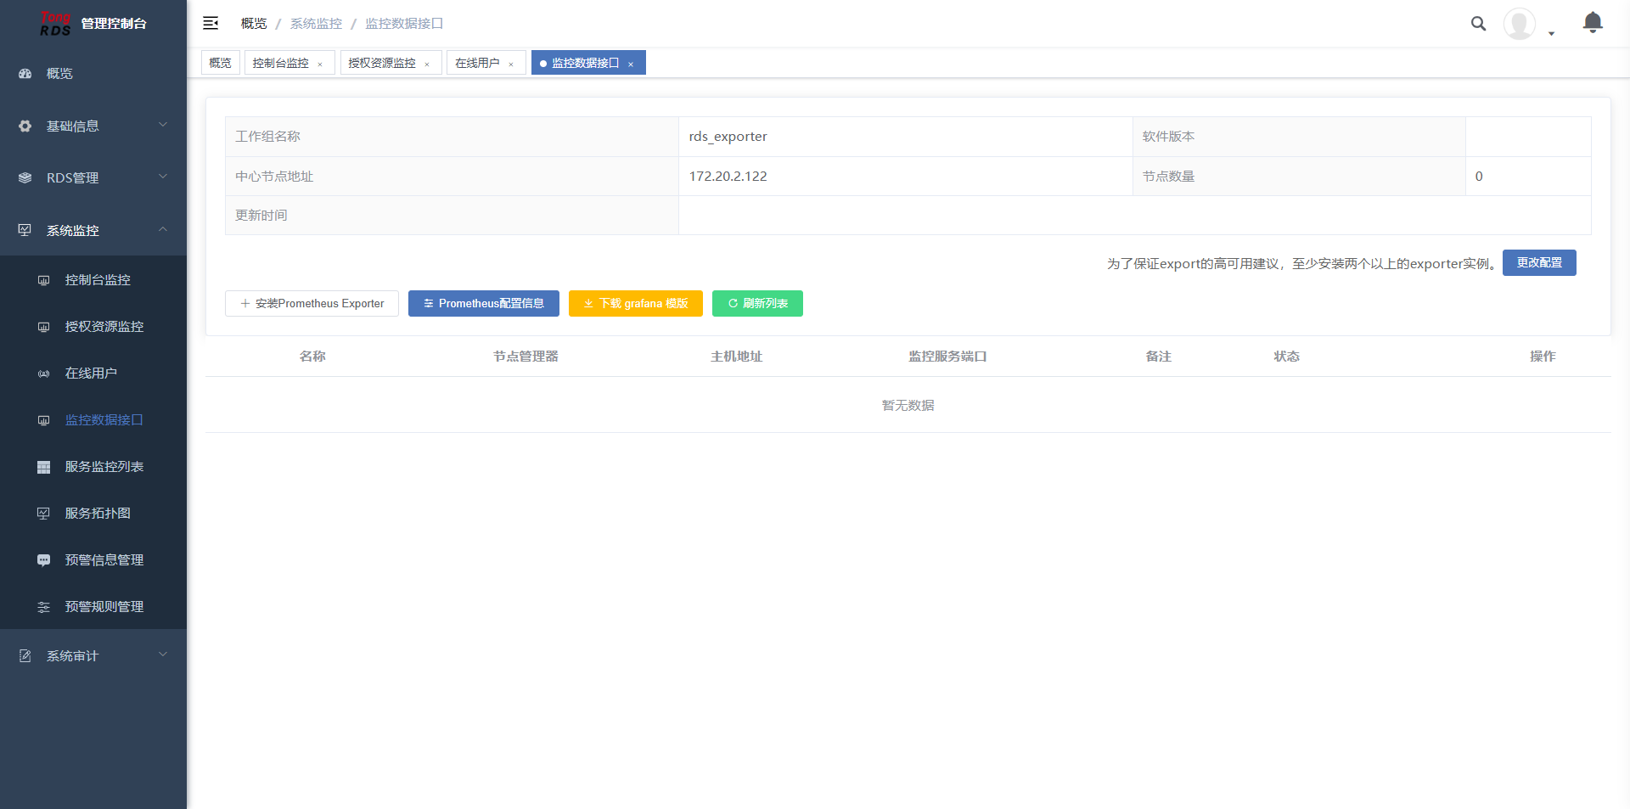
Task: Click the user avatar icon
Action: (x=1519, y=24)
